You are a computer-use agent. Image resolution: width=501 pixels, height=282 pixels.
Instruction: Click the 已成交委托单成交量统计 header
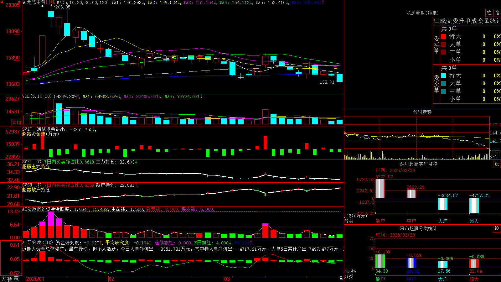click(x=467, y=21)
